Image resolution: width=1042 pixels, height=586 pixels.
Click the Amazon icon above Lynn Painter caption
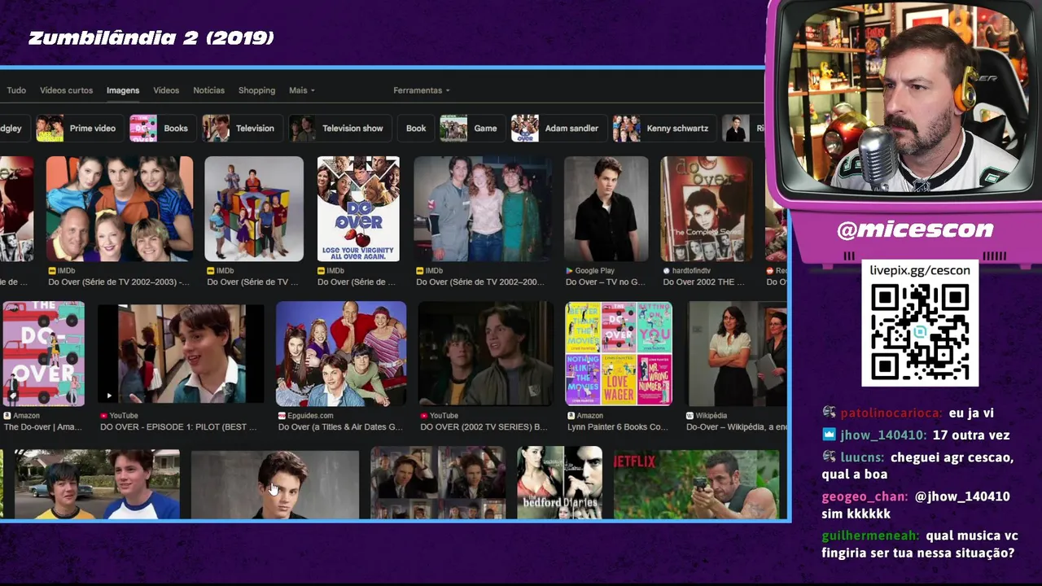point(571,416)
